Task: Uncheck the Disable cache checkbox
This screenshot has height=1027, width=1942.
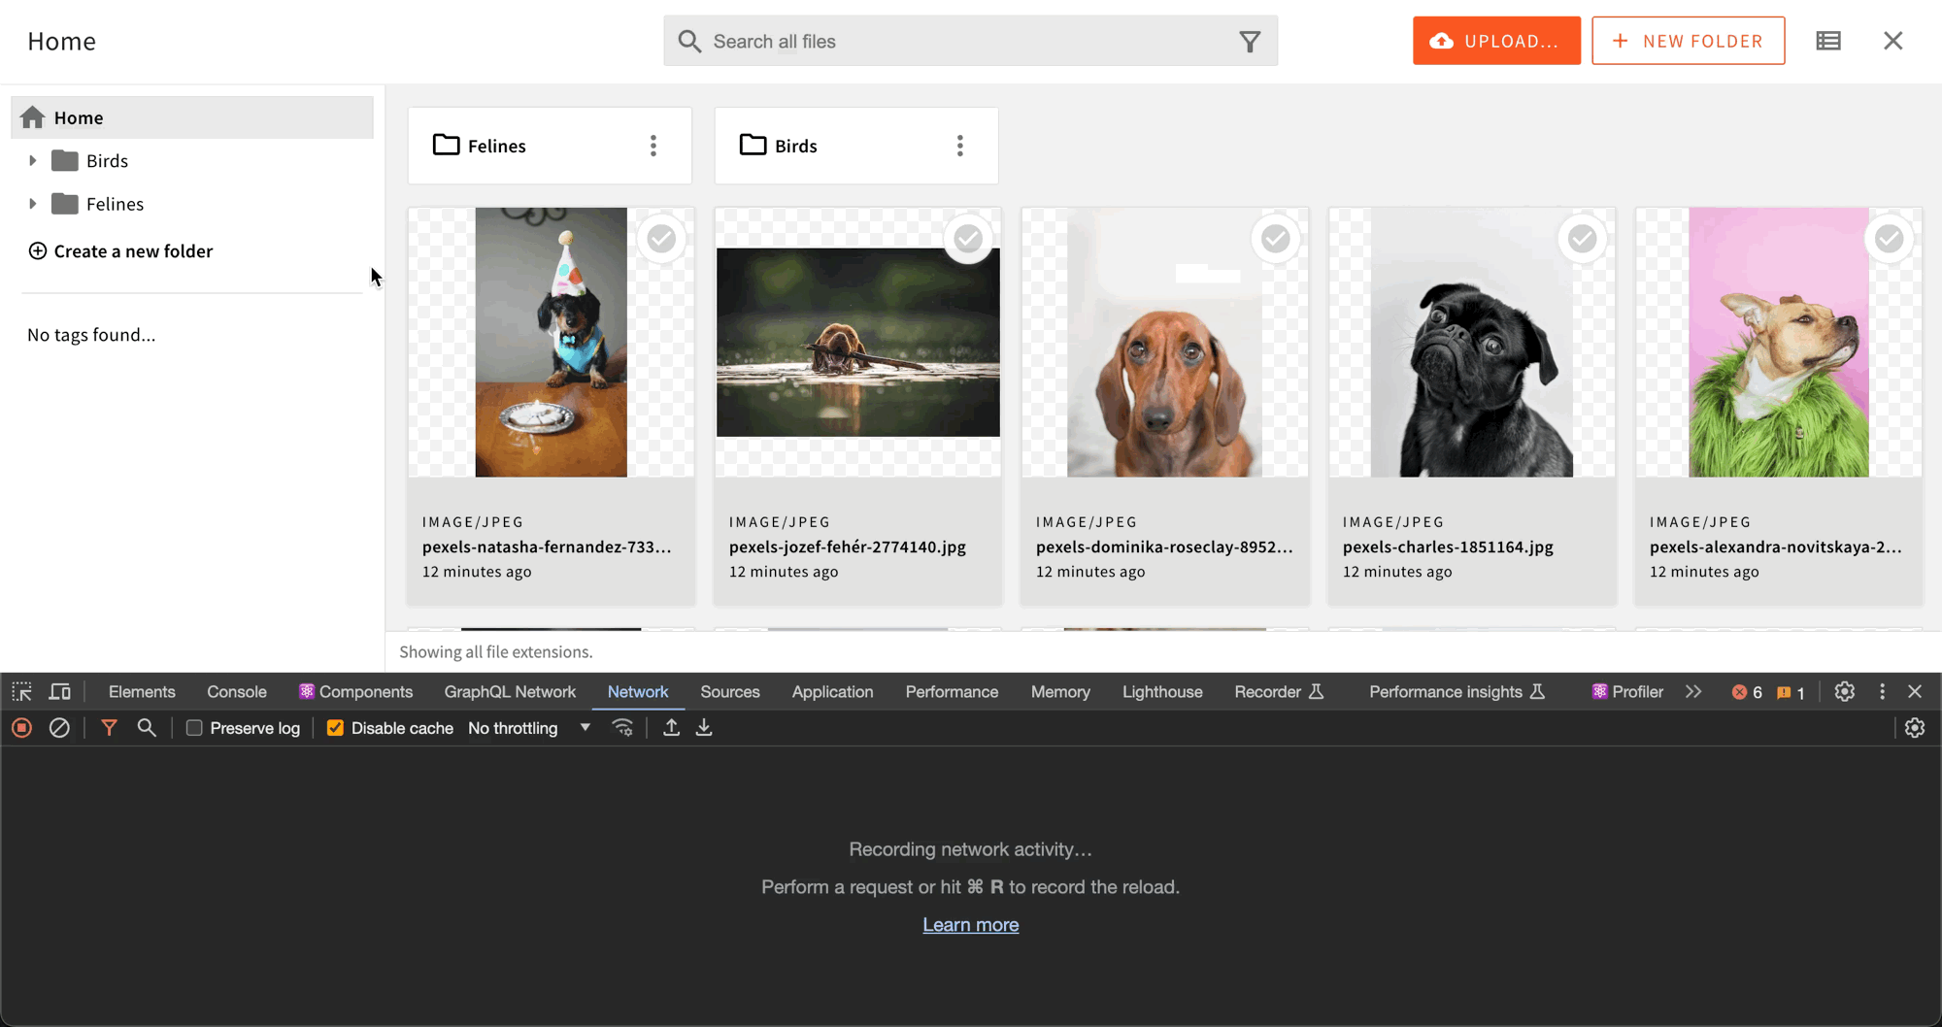Action: point(335,728)
